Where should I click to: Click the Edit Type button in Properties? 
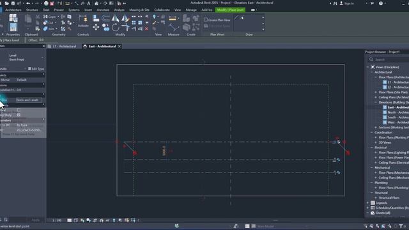pos(36,69)
